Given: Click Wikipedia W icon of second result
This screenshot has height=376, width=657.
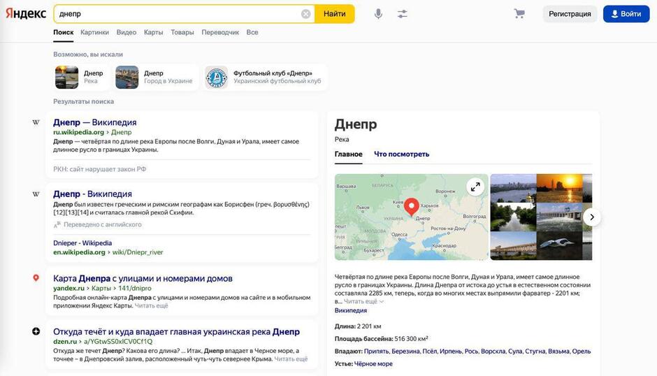Looking at the screenshot, I should (x=36, y=194).
